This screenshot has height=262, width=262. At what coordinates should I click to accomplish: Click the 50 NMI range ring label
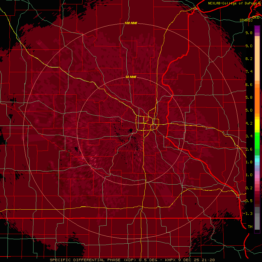[131, 77]
